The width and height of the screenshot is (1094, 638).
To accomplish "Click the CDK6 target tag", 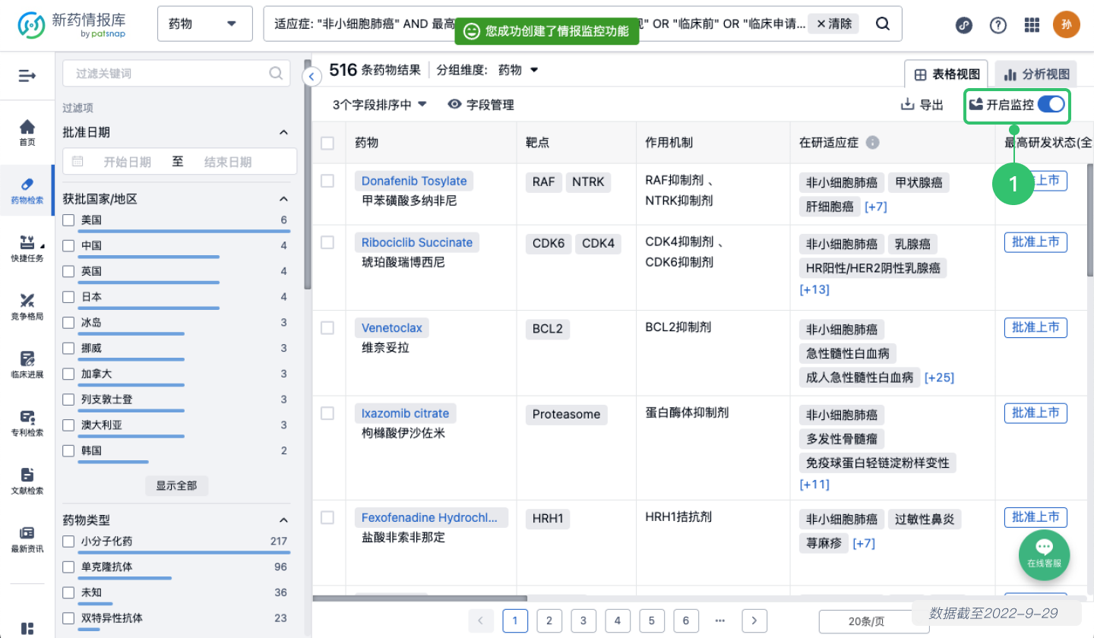I will [x=548, y=244].
